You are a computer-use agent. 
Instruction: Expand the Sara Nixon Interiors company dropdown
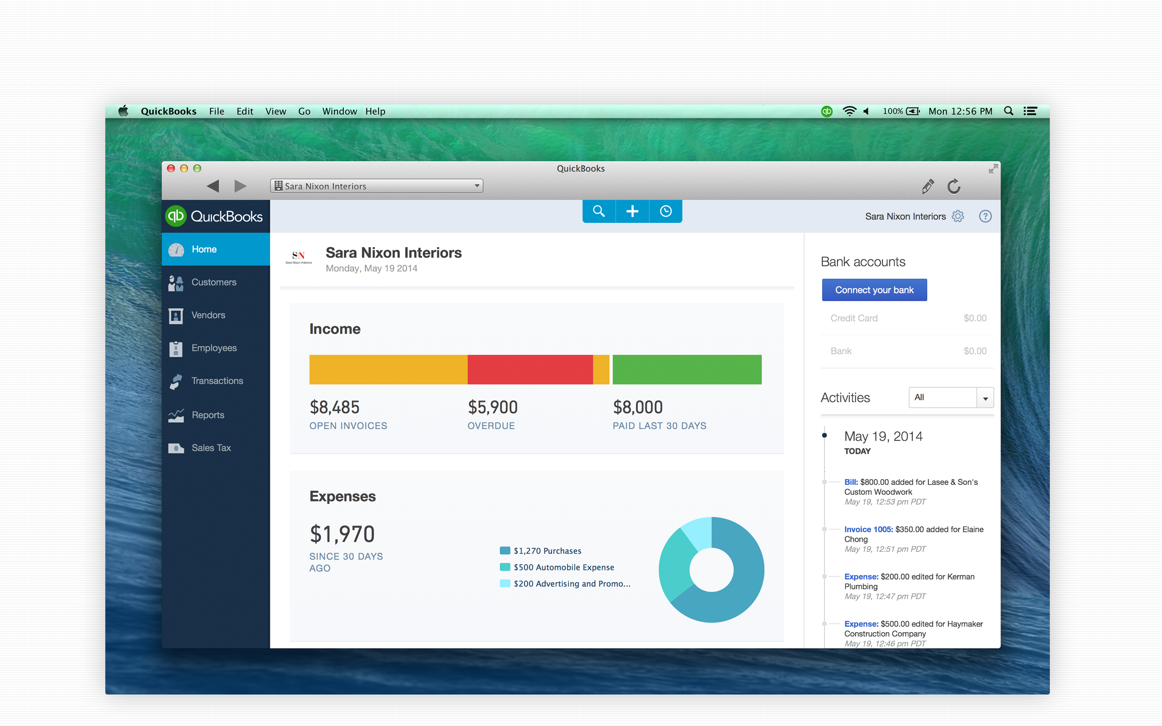tap(477, 185)
